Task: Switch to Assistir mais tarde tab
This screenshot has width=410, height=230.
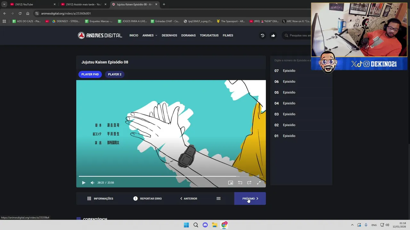Action: pyautogui.click(x=83, y=4)
